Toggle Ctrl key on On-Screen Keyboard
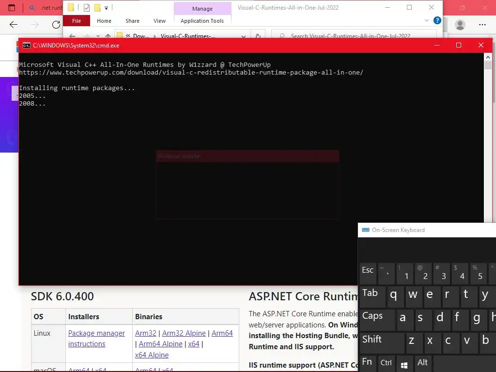 [386, 364]
